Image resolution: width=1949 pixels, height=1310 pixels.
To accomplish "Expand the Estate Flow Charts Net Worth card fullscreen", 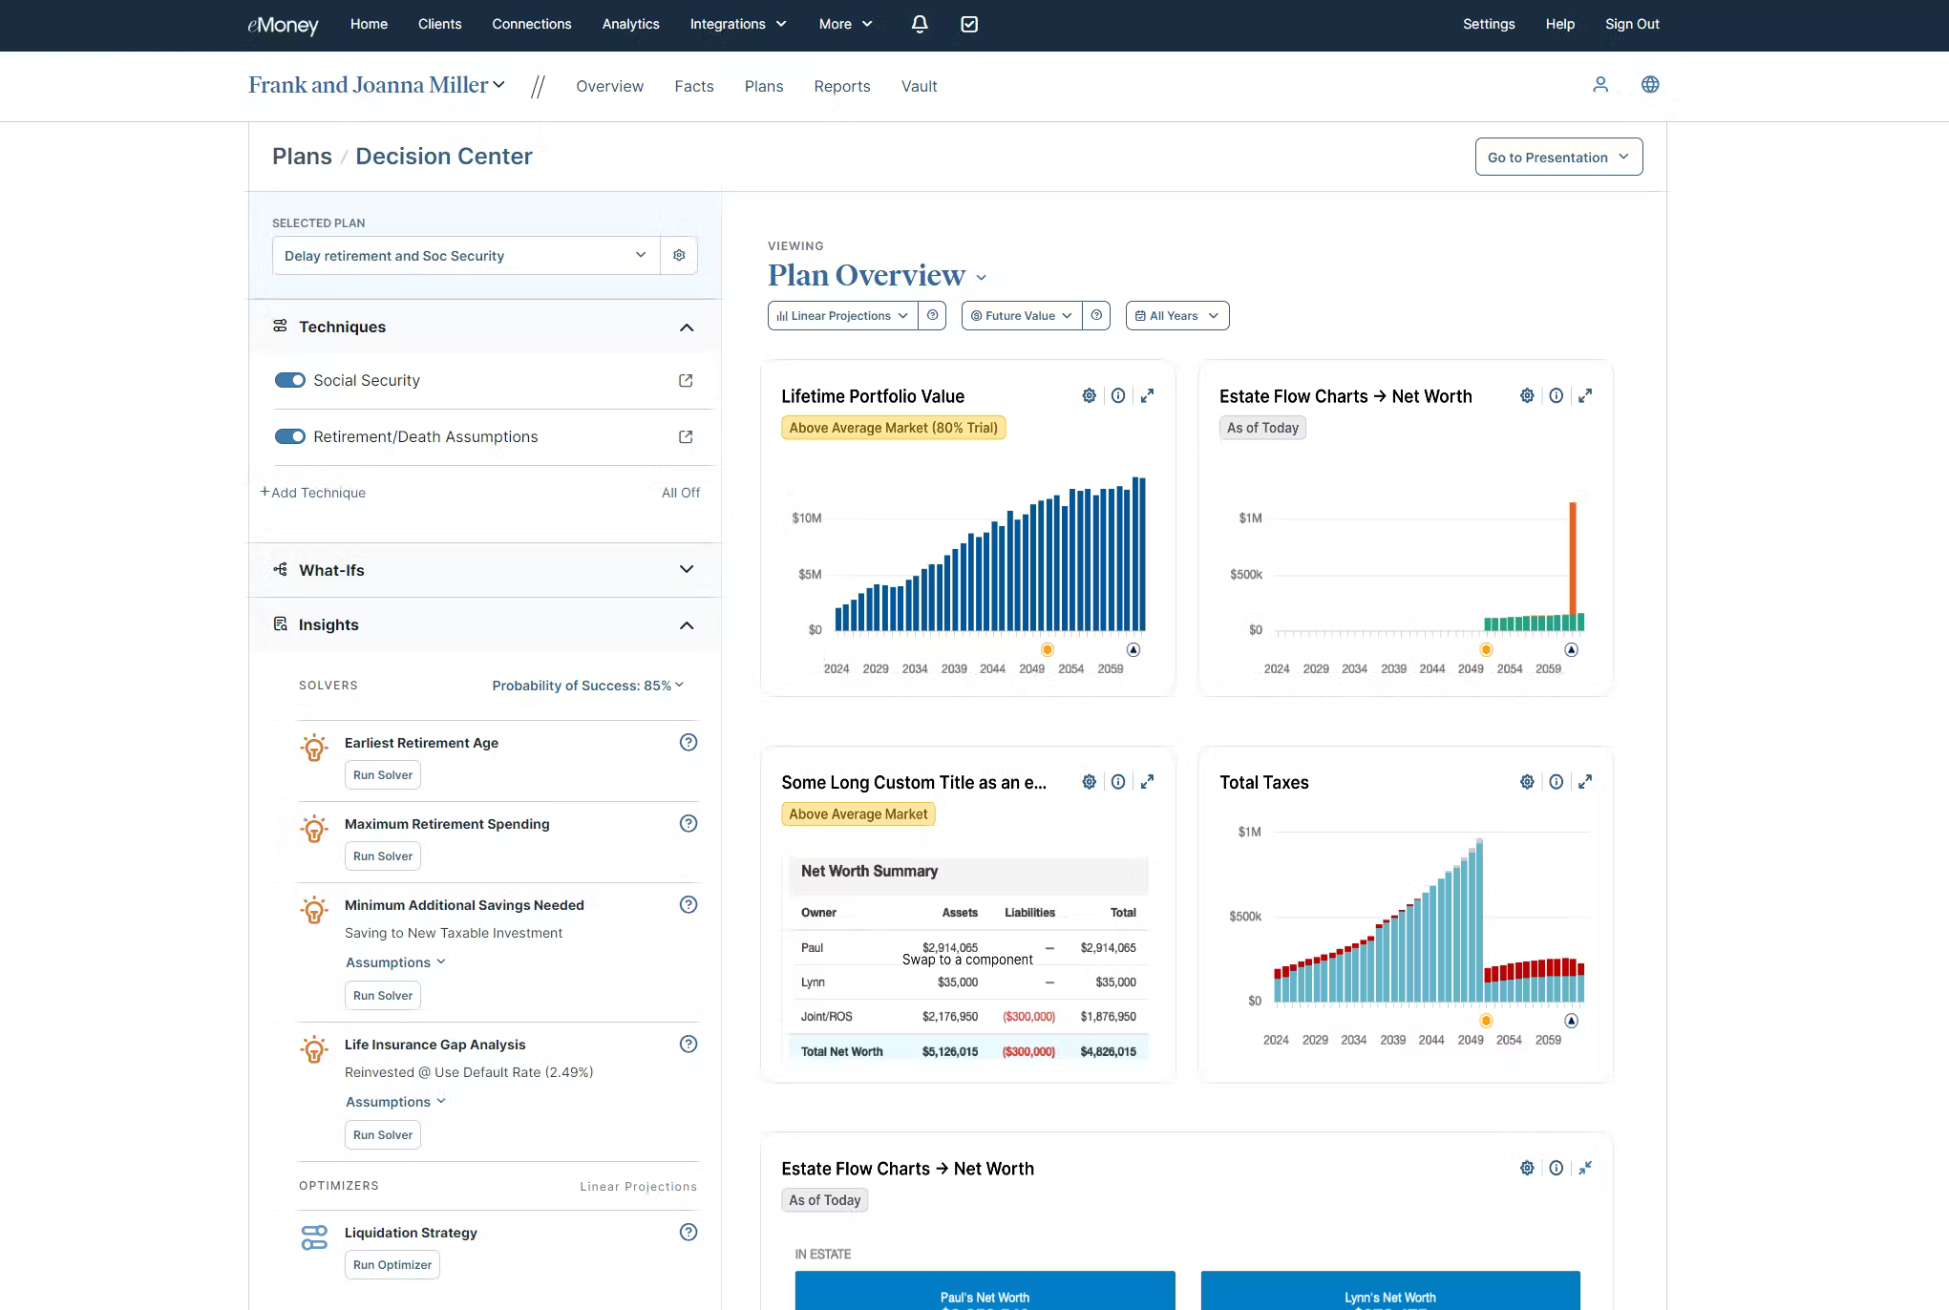I will coord(1586,394).
